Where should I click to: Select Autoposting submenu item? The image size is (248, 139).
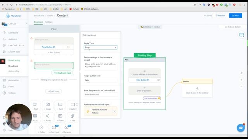(x=14, y=71)
